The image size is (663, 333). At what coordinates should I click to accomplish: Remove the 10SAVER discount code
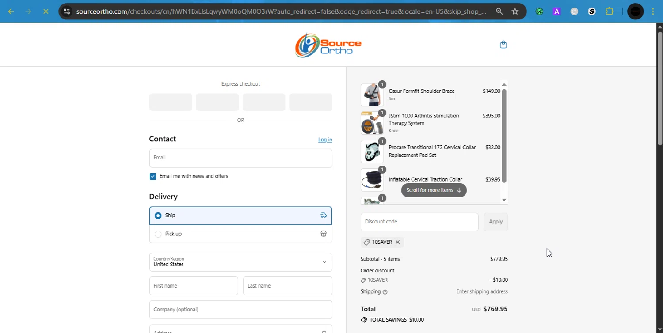click(397, 242)
